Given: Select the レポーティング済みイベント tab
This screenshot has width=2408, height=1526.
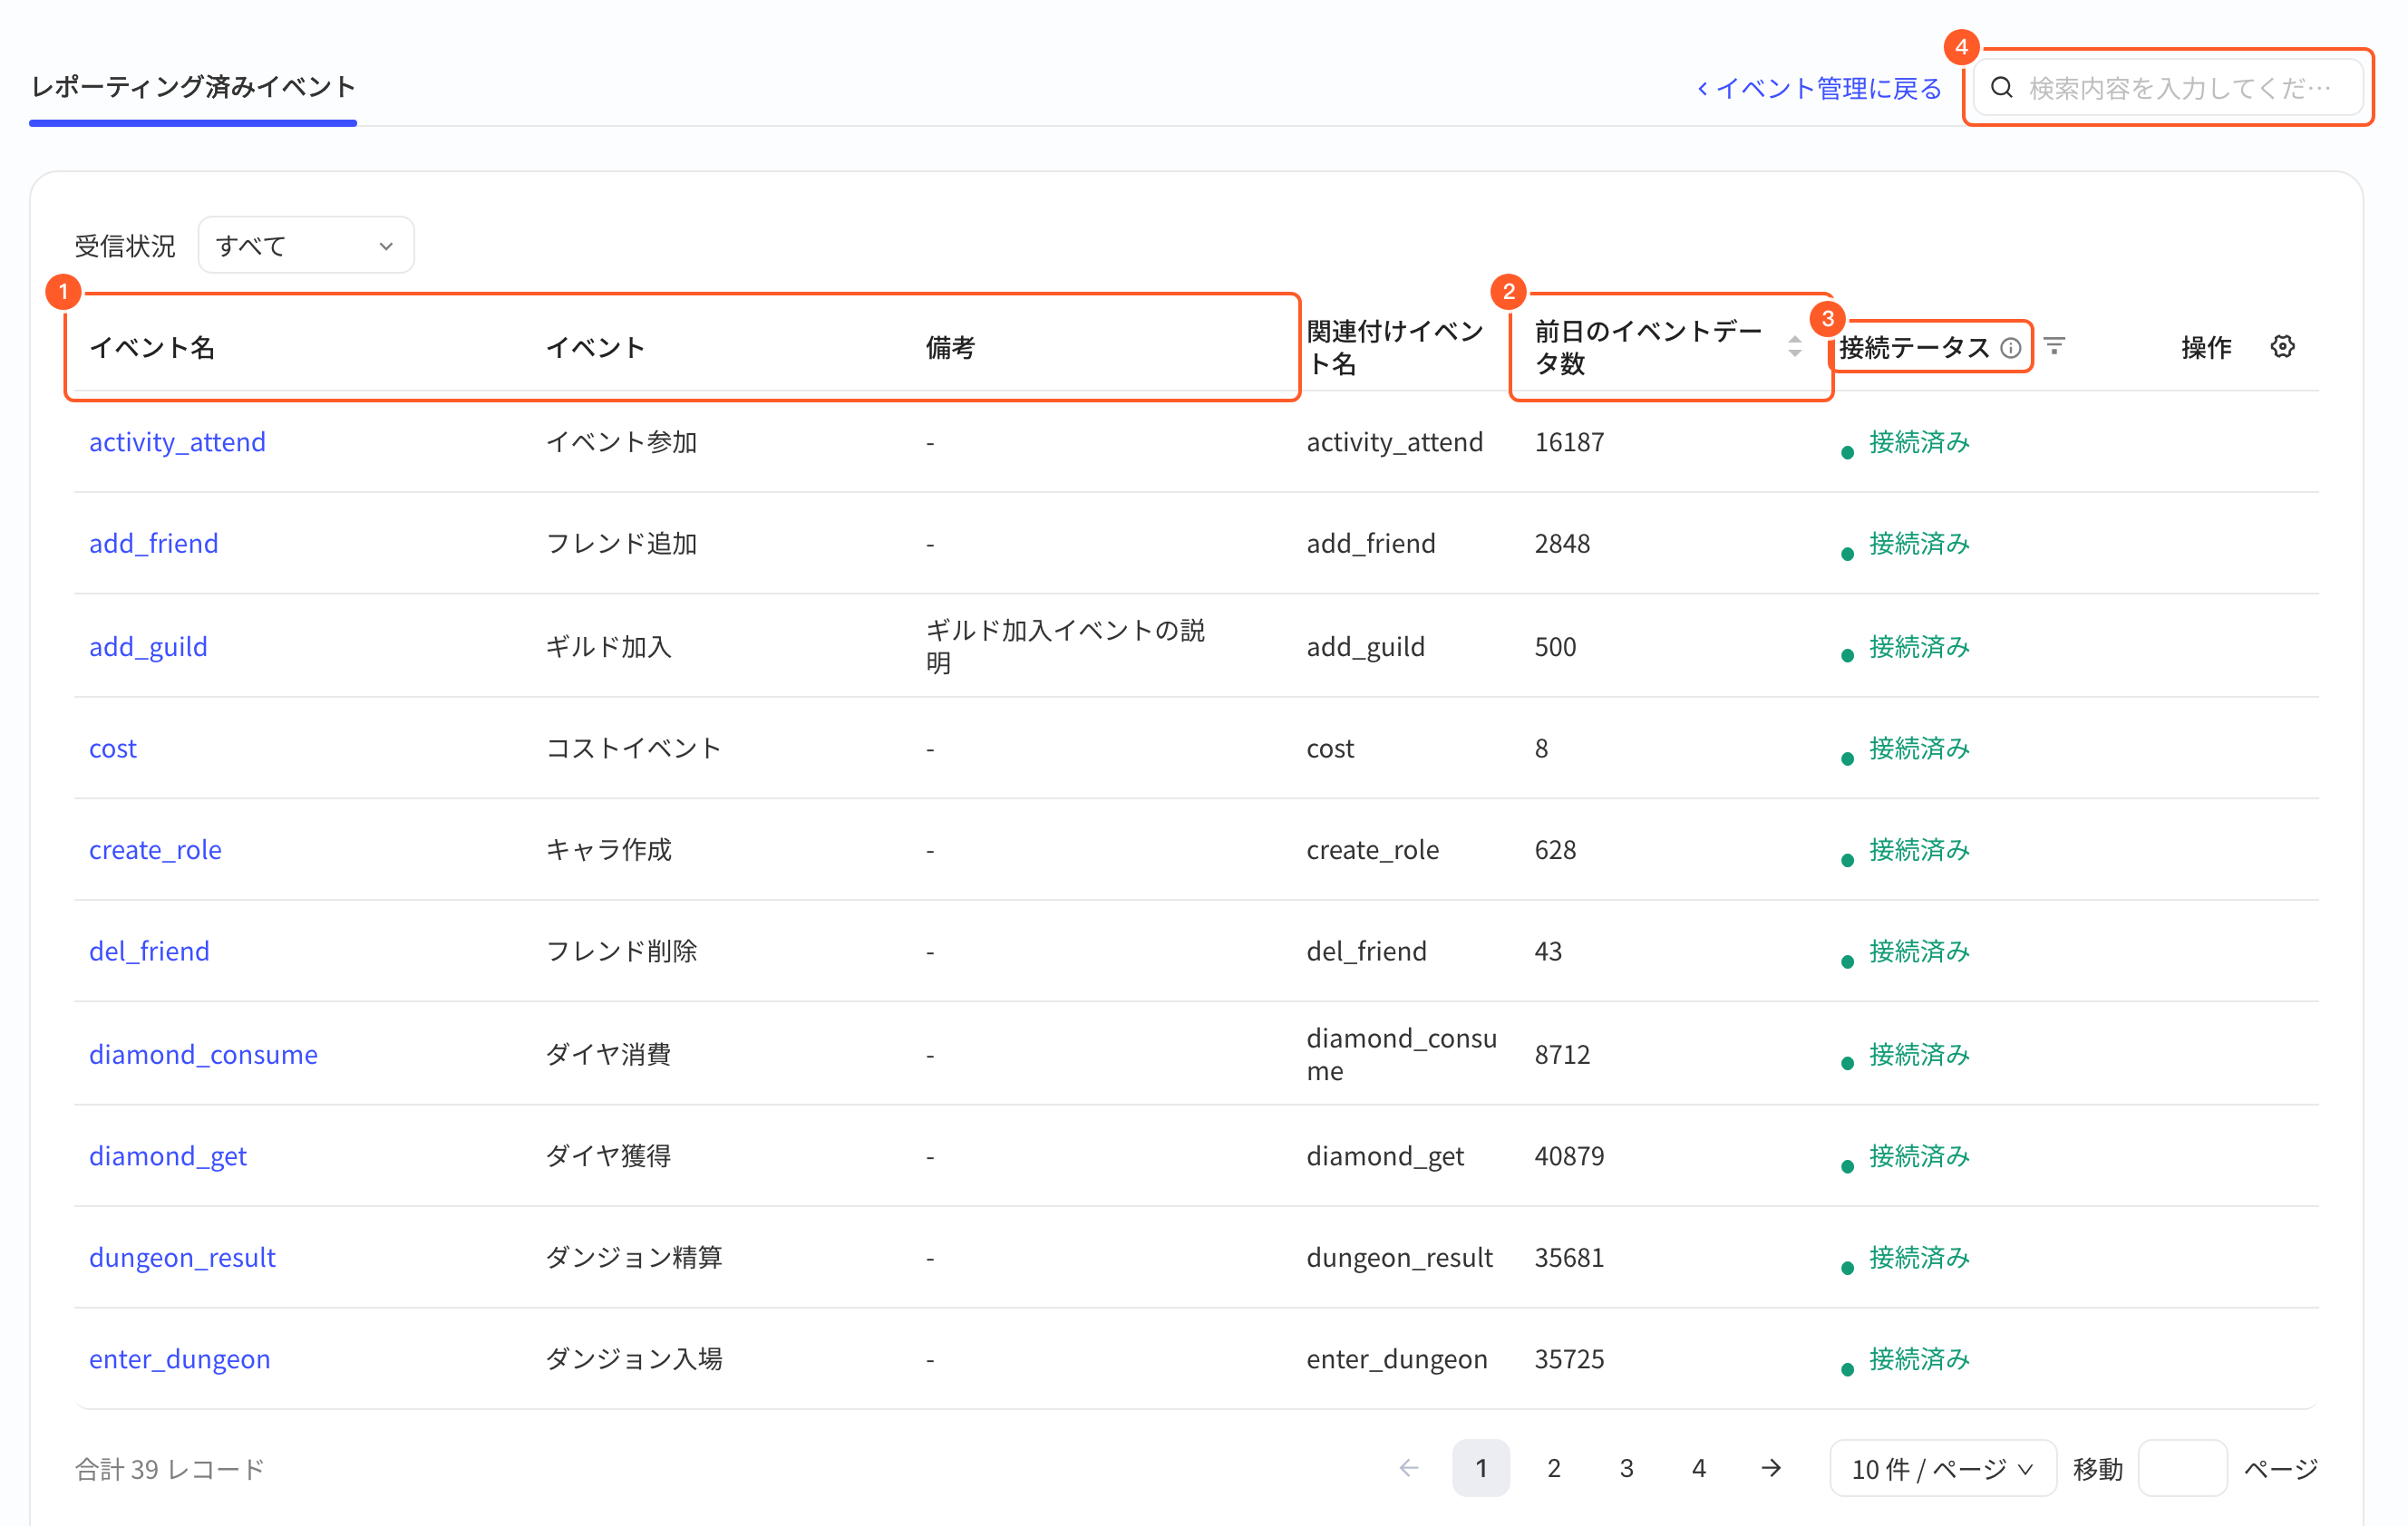Looking at the screenshot, I should coord(193,87).
